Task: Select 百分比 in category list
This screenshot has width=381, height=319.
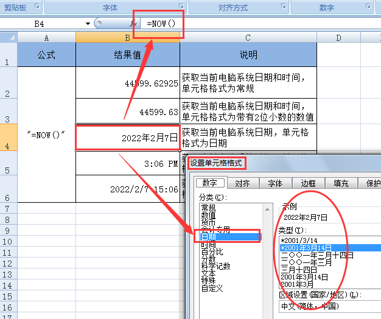Action: pos(212,251)
